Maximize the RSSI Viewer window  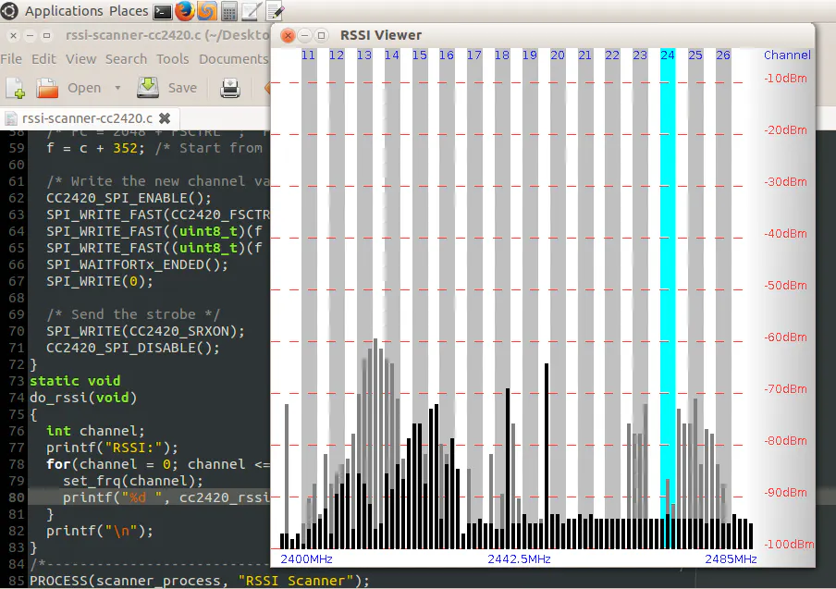[321, 36]
